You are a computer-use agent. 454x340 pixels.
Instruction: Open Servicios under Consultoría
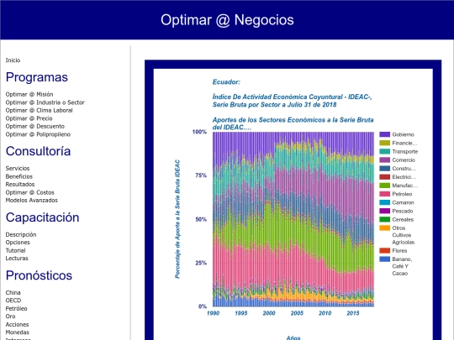pyautogui.click(x=18, y=168)
